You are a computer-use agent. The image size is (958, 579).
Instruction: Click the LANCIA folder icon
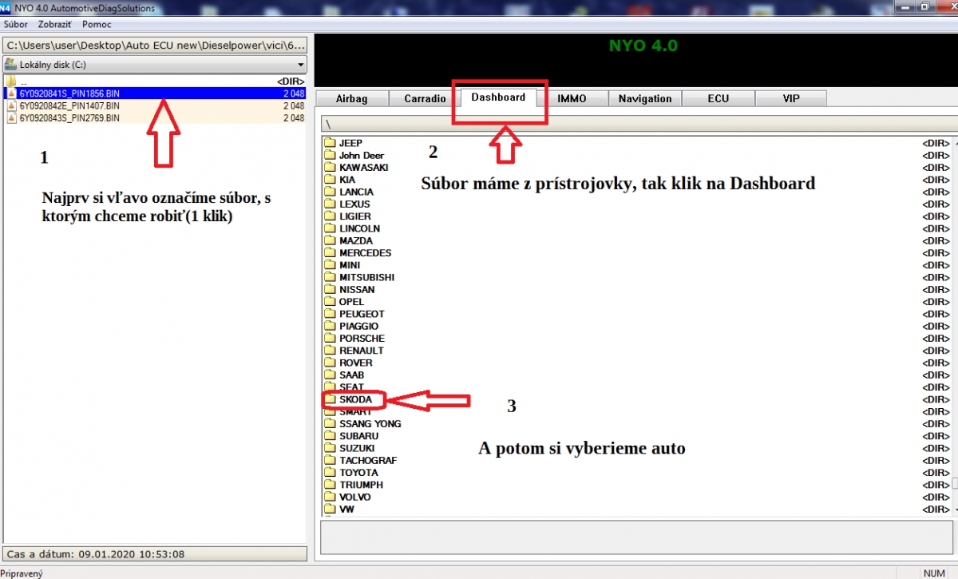tap(330, 192)
